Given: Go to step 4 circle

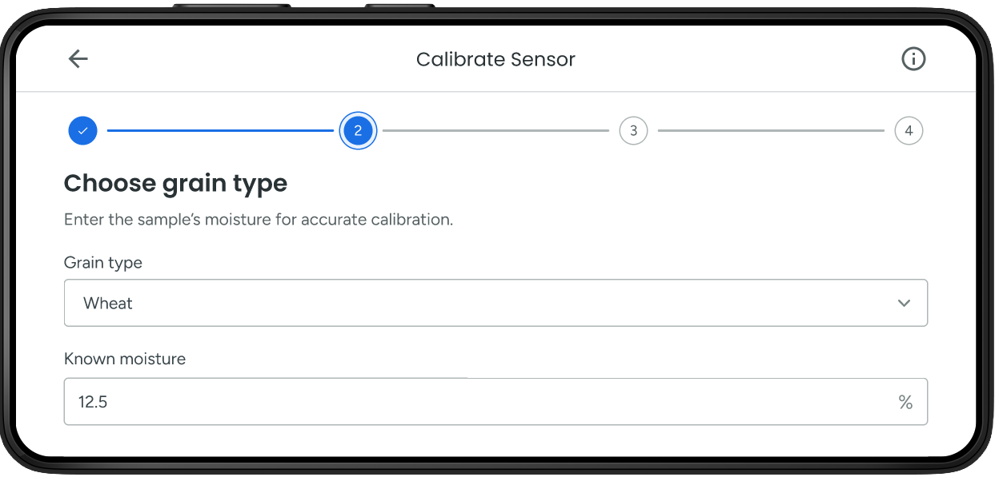Looking at the screenshot, I should [909, 130].
